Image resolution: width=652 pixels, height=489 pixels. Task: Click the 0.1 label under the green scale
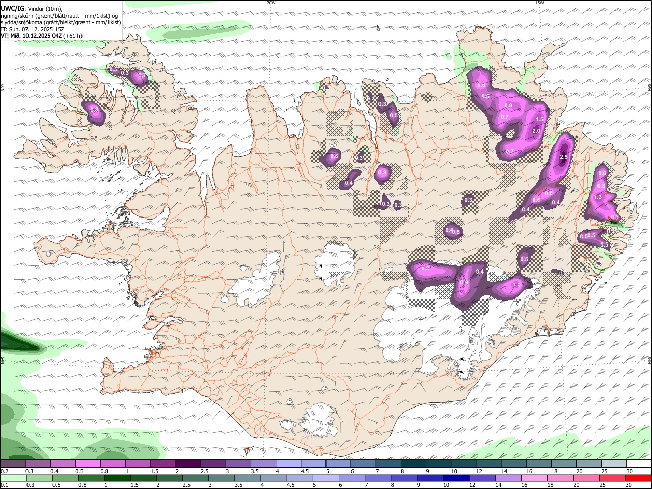(4, 485)
